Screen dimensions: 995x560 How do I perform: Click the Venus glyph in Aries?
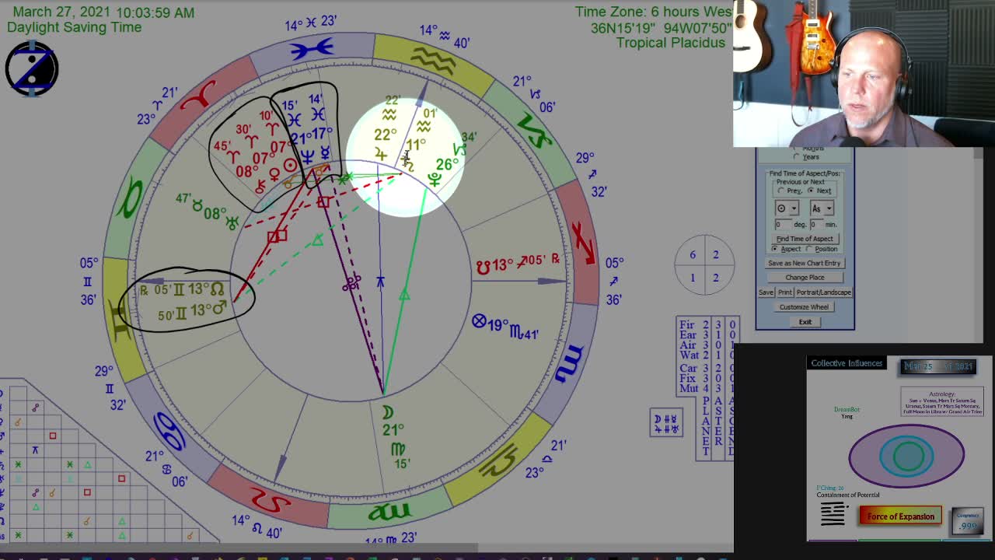[x=274, y=175]
